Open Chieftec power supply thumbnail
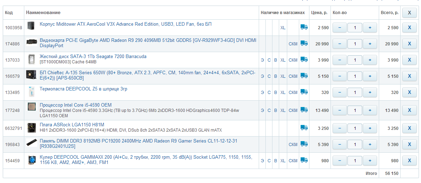Screen dimensions: 421x183 pos(31,75)
